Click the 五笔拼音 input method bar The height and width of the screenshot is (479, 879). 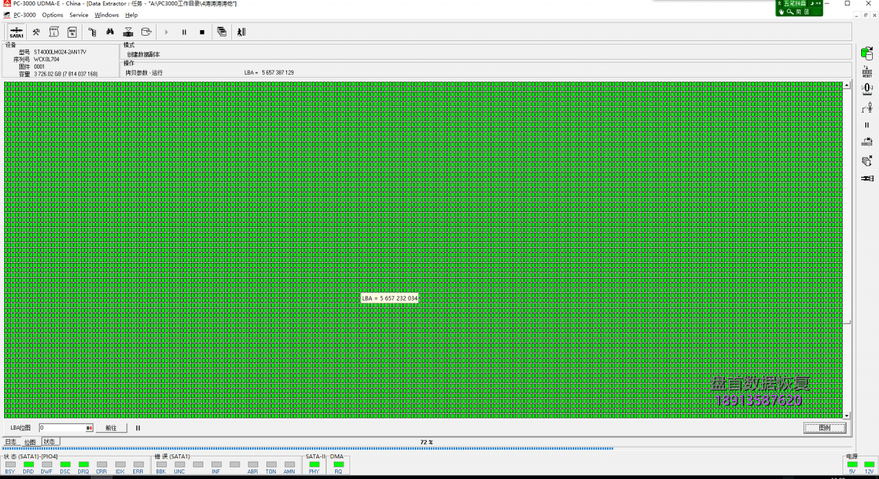[799, 8]
